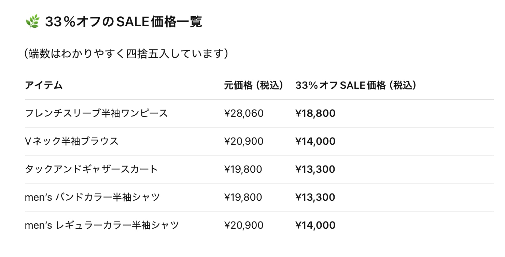Select the 33%オフSALE価格（税込） column header
This screenshot has width=505, height=257.
[x=356, y=85]
